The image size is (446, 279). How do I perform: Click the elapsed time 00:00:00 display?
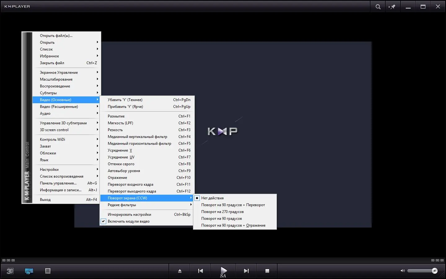[x=8, y=260]
